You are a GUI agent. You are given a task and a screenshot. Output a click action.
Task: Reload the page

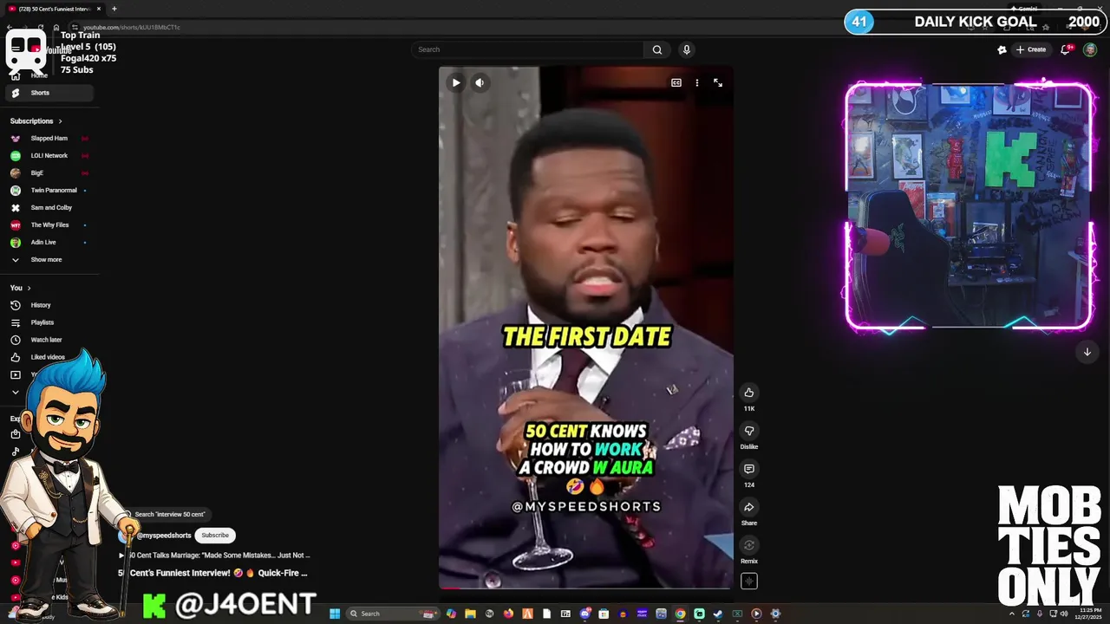click(x=41, y=28)
